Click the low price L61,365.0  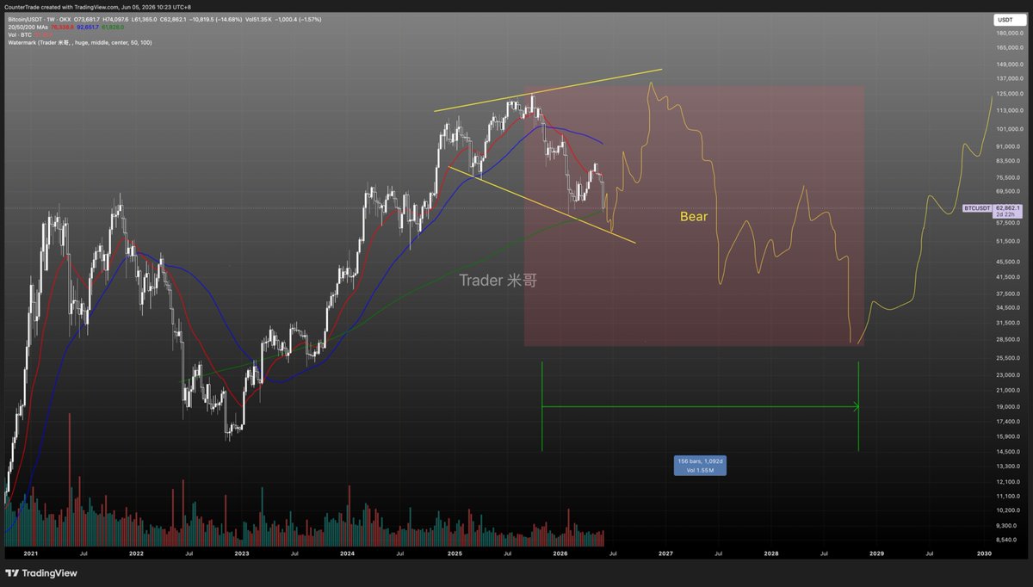(x=144, y=19)
